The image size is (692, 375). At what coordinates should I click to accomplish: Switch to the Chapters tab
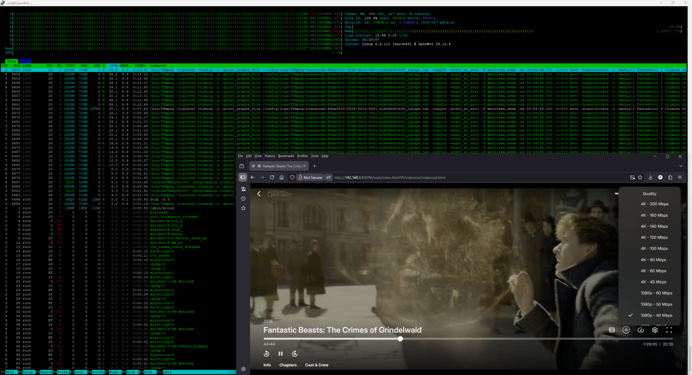(288, 365)
